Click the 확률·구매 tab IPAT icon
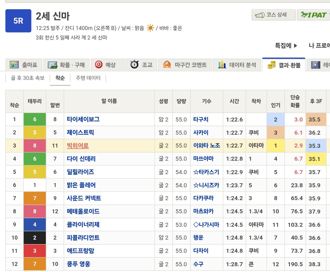 [53, 65]
